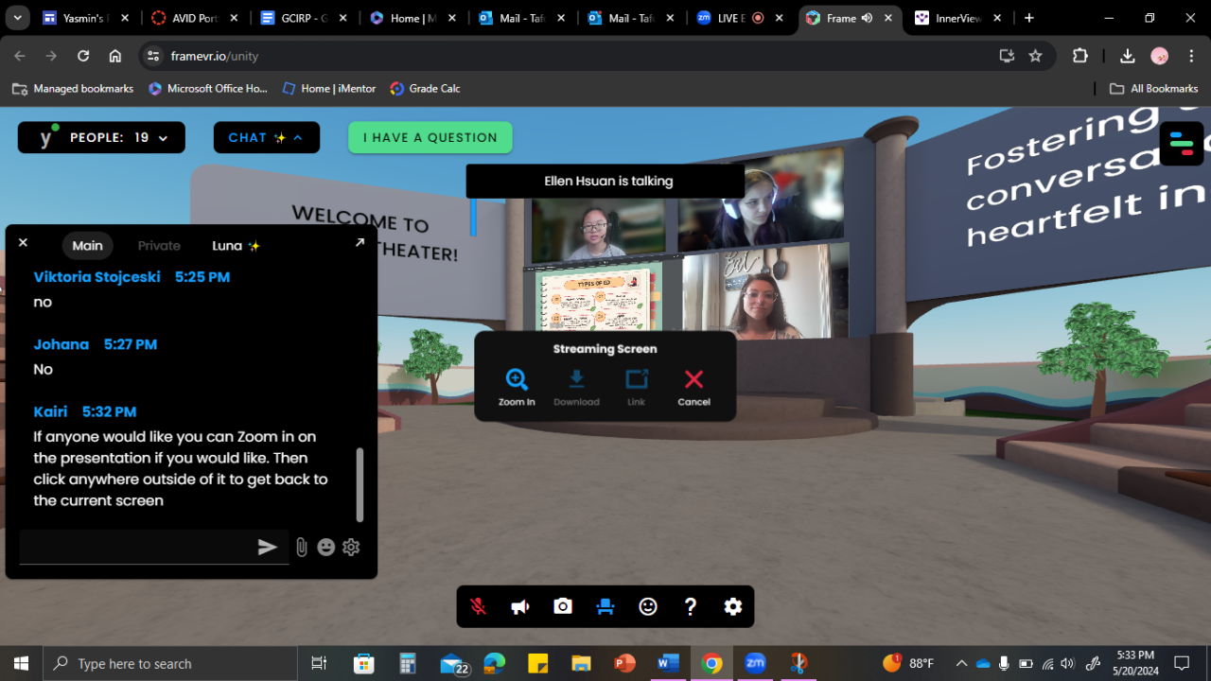
Task: Show hidden system tray icons
Action: click(961, 663)
